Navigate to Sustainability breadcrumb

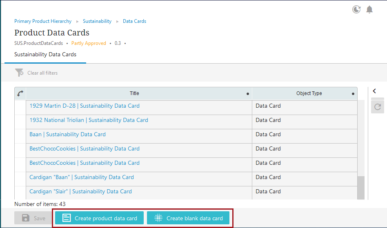point(97,21)
